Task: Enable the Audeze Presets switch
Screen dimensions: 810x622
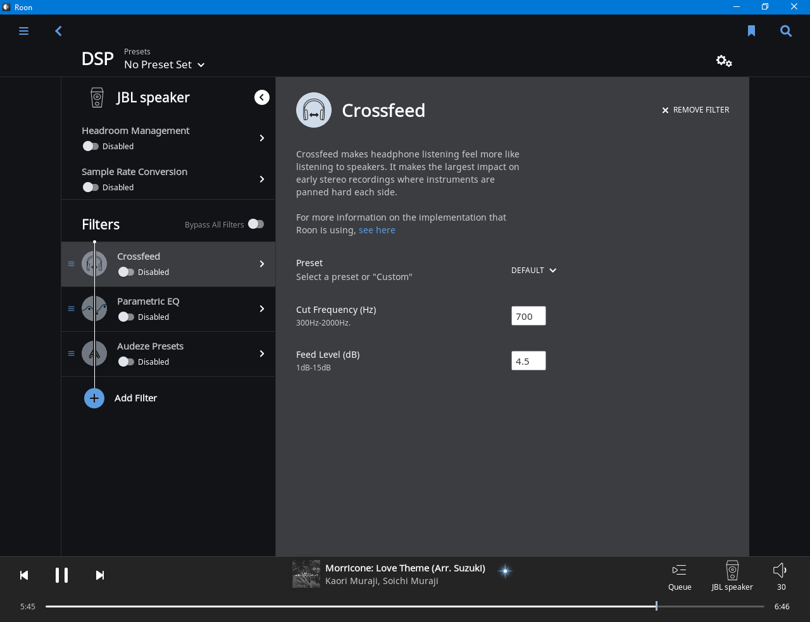Action: pos(126,362)
